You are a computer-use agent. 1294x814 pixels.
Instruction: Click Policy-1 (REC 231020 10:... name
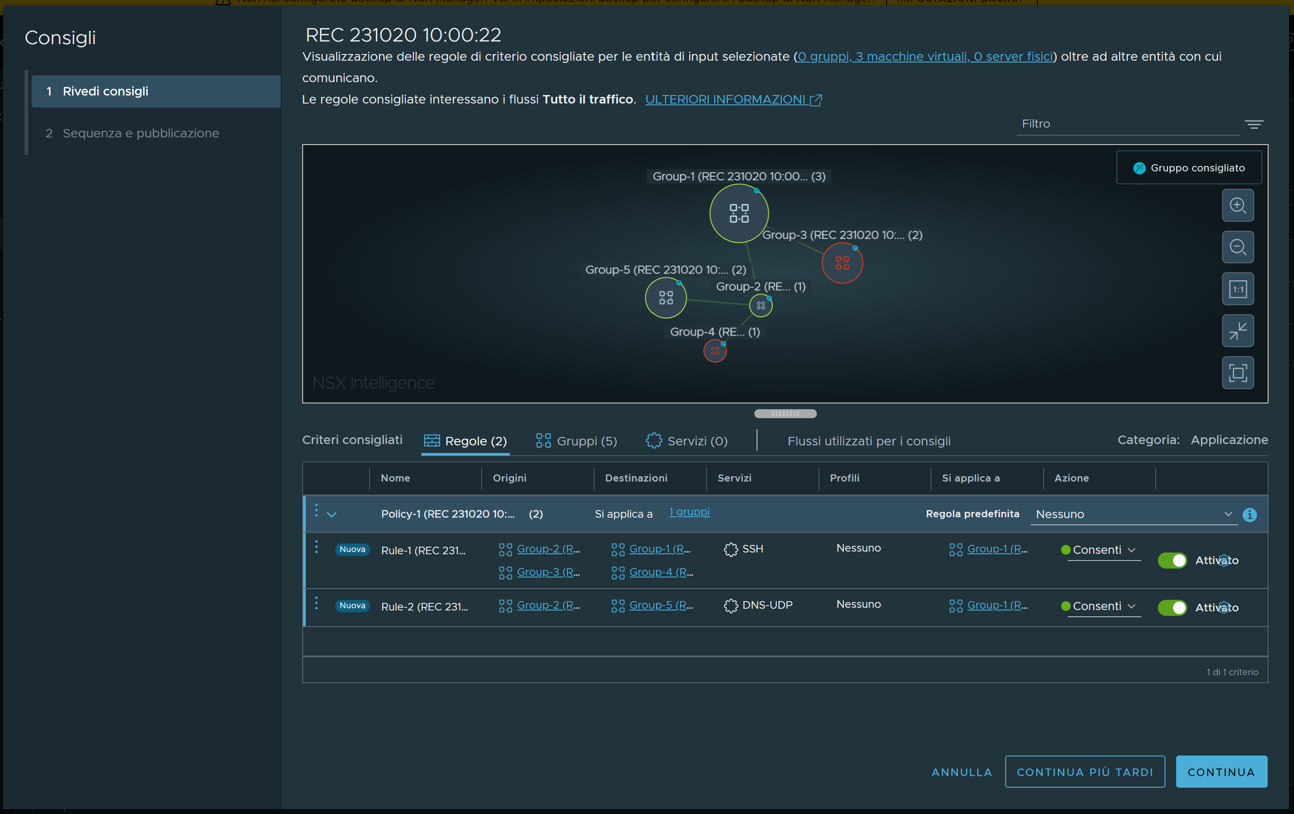tap(448, 514)
